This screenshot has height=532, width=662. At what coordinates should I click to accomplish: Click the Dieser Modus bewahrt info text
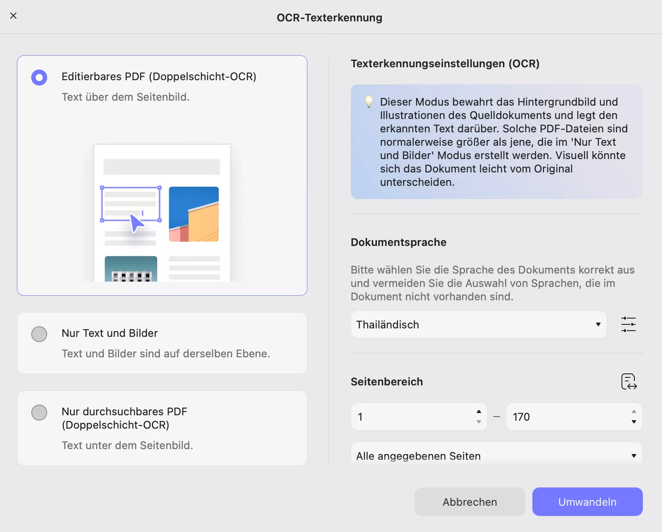click(504, 142)
